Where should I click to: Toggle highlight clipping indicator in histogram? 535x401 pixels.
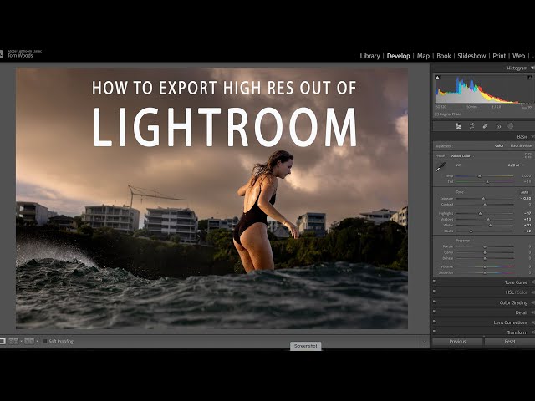(x=530, y=78)
